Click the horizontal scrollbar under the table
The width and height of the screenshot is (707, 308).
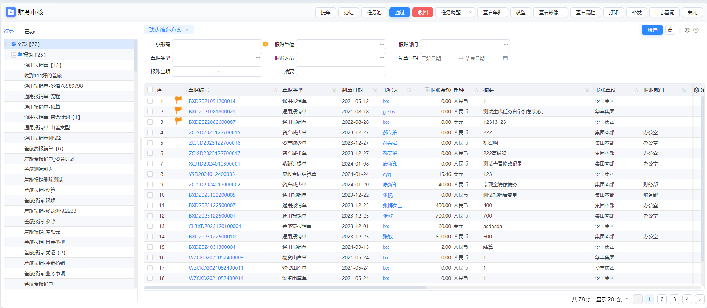coord(285,288)
